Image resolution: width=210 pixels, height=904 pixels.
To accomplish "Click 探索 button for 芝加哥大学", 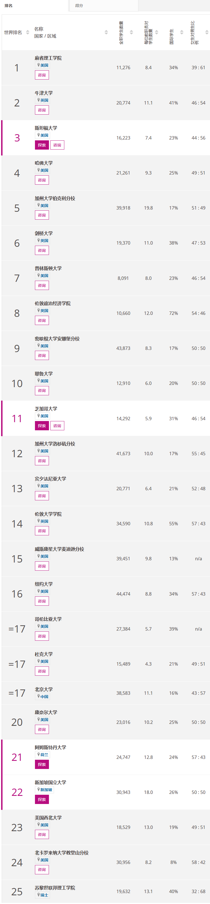I will (42, 426).
